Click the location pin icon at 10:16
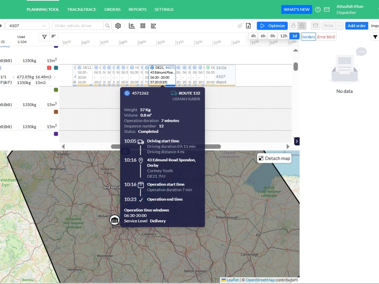This screenshot has height=284, width=379. (141, 161)
